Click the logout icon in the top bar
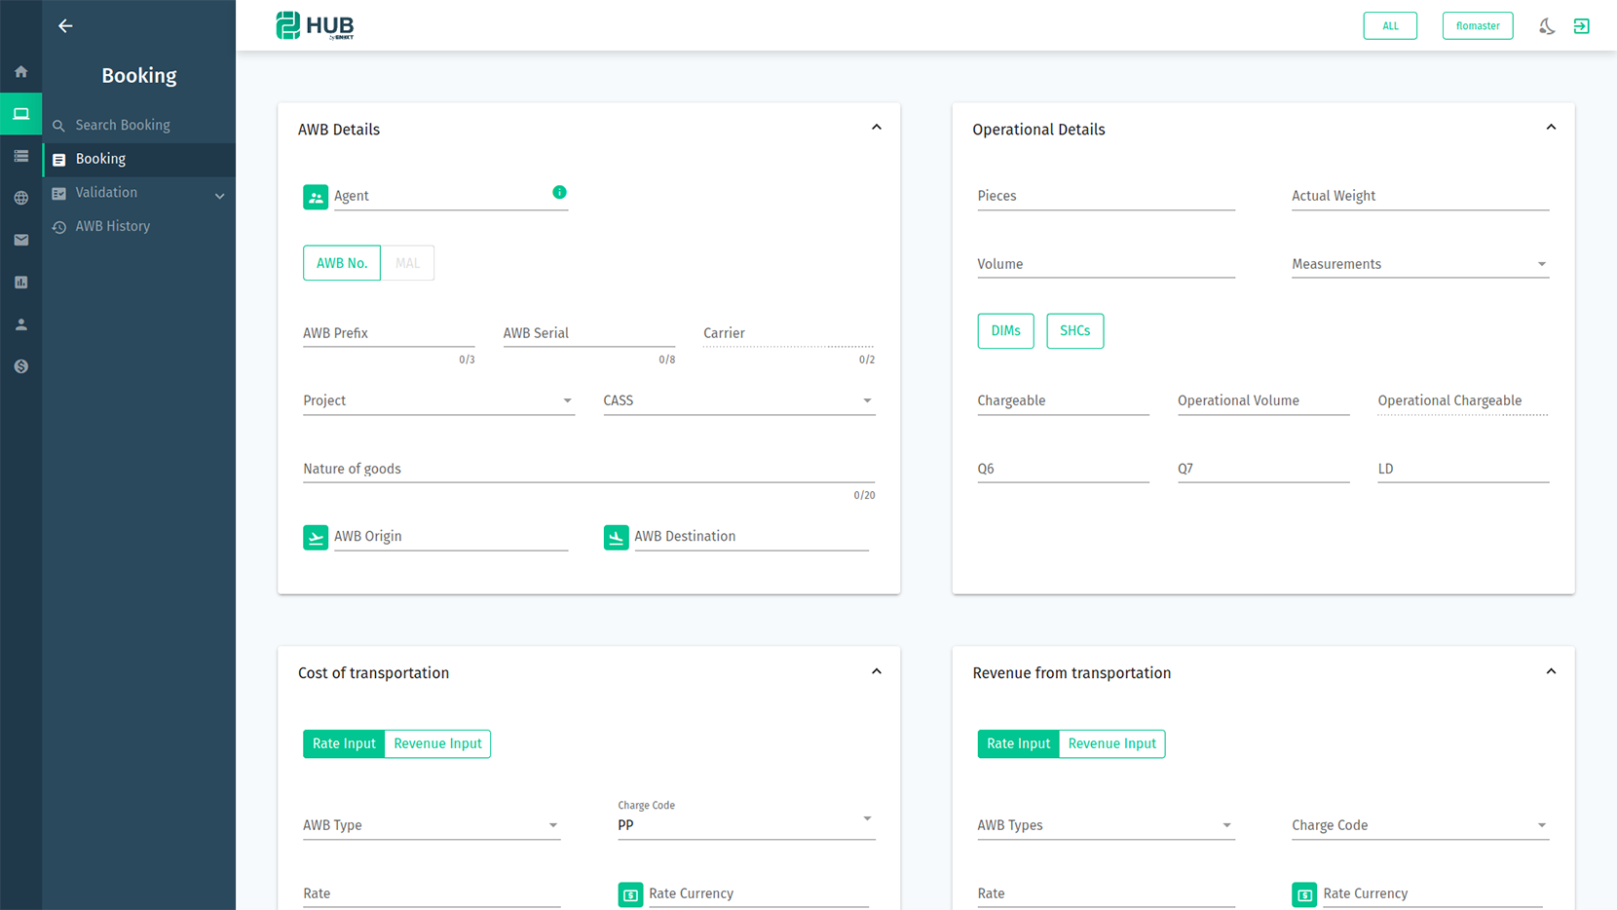Viewport: 1617px width, 910px height. point(1581,26)
